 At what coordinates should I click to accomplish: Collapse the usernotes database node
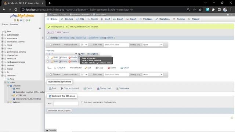click(2, 76)
